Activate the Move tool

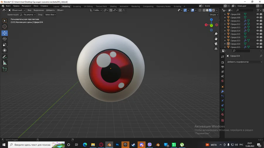pyautogui.click(x=4, y=33)
